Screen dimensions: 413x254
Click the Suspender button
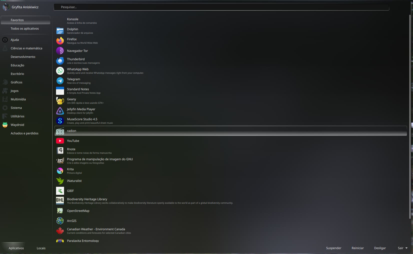pyautogui.click(x=333, y=248)
